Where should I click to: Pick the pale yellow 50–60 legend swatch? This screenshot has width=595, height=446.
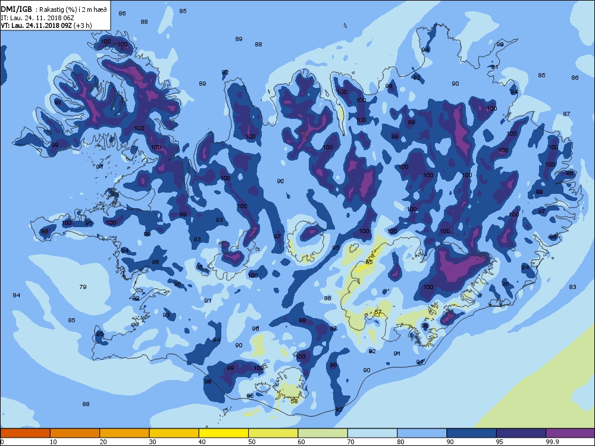pos(273,433)
